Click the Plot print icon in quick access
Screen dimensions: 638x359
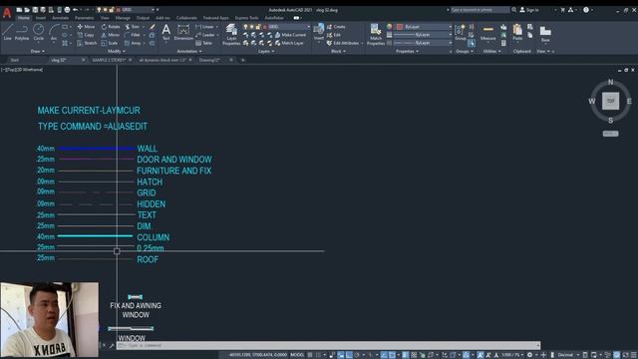point(67,9)
